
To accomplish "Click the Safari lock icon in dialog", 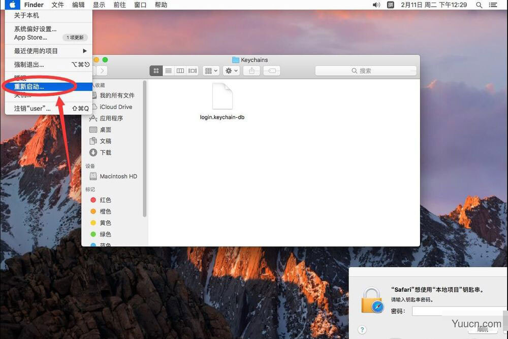I will [372, 300].
